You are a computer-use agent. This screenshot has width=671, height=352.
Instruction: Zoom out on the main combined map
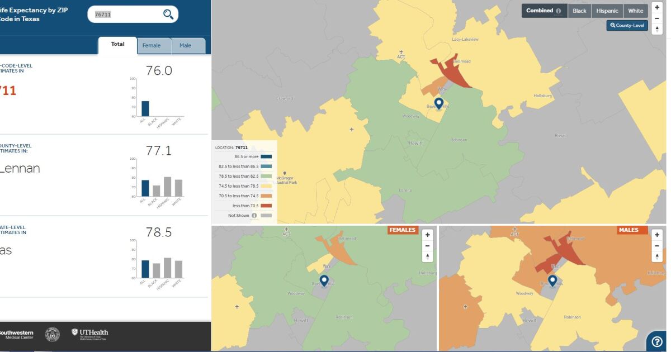657,18
